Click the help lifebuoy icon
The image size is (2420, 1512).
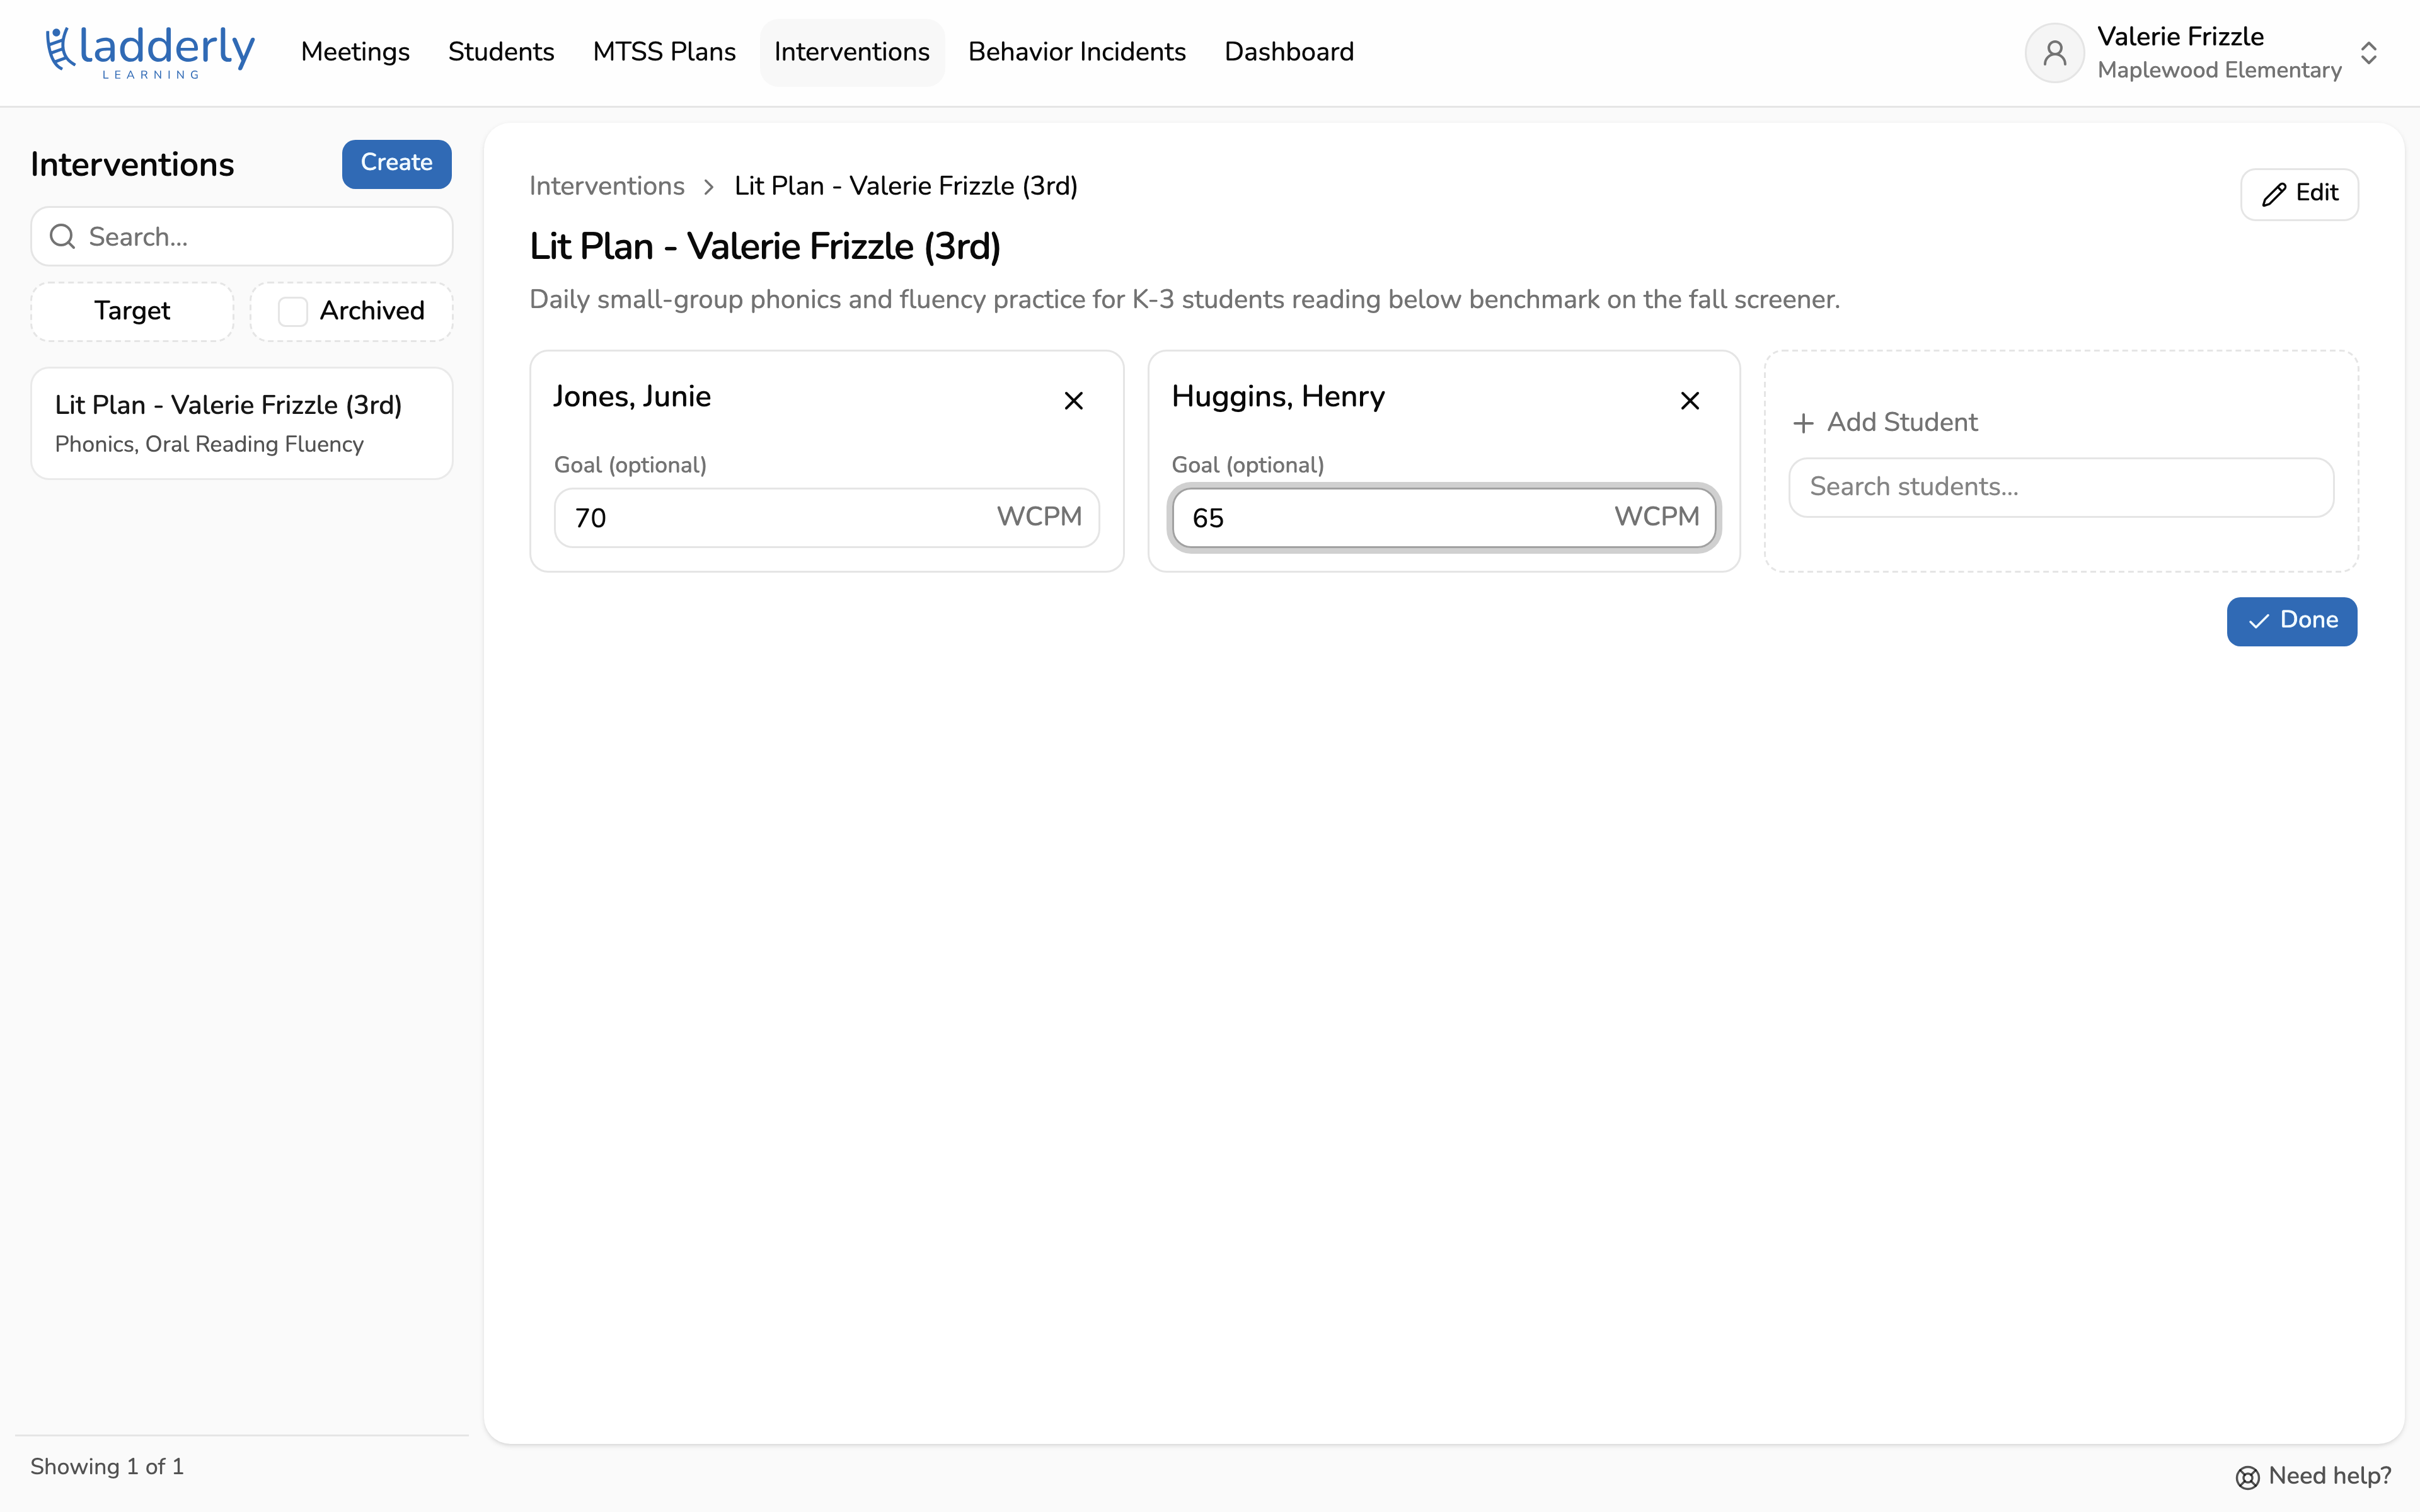(x=2247, y=1477)
